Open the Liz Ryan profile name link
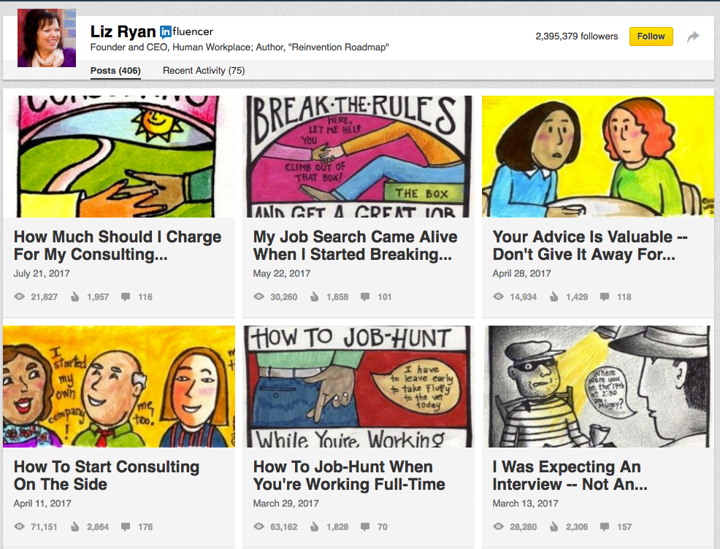The image size is (720, 549). coord(123,31)
